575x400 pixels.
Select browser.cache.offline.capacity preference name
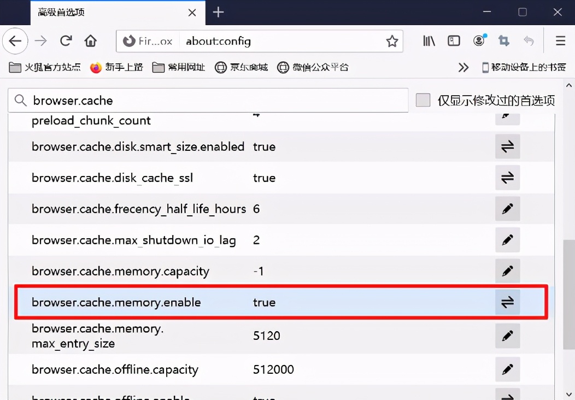point(115,369)
